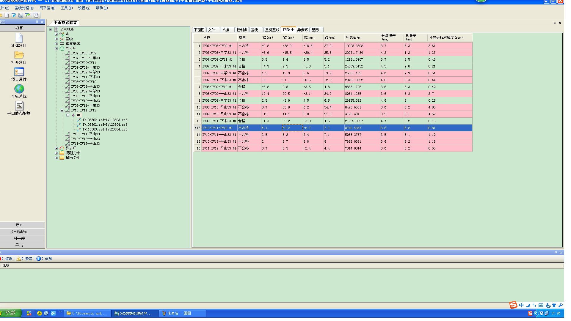Click the new document toolbar icon
Image resolution: width=571 pixels, height=321 pixels.
point(7,15)
